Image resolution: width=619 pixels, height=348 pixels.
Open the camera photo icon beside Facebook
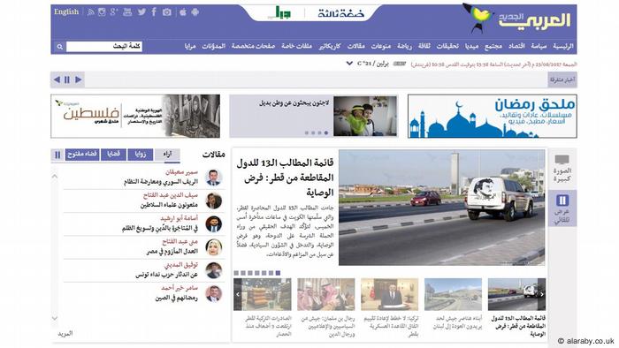167,12
